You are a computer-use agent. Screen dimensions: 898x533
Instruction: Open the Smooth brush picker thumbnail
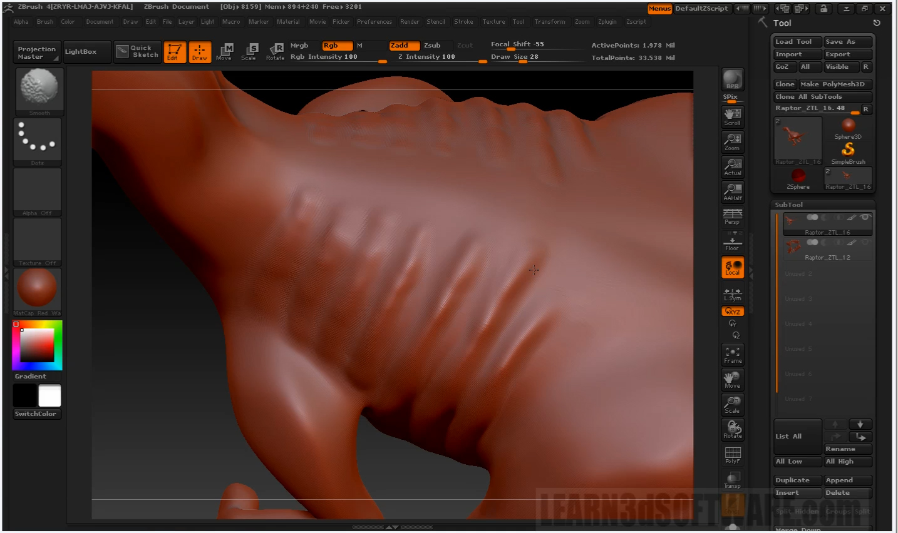(38, 91)
